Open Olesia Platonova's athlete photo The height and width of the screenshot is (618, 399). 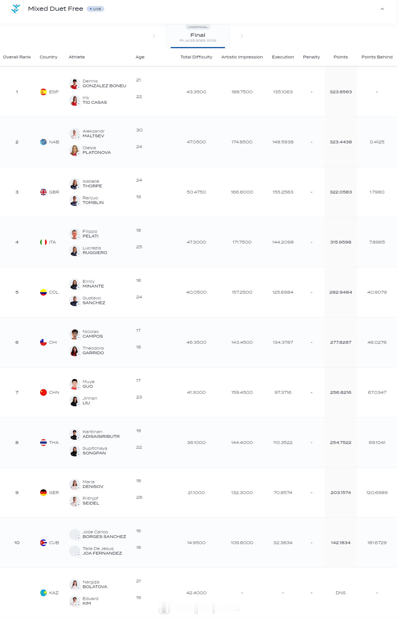pos(74,150)
